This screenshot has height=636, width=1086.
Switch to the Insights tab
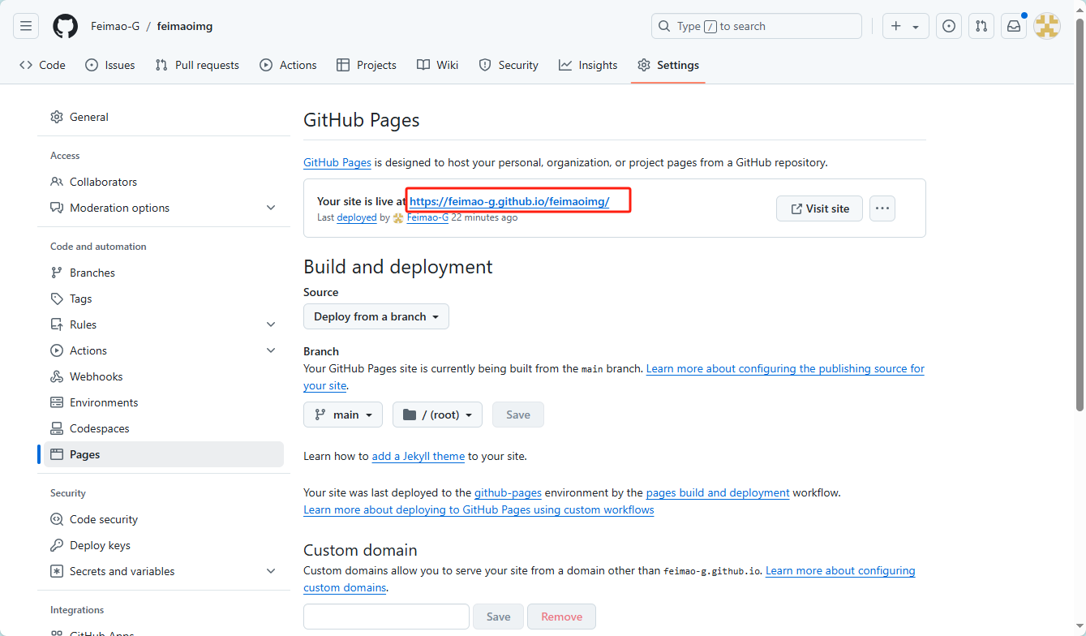(x=588, y=65)
